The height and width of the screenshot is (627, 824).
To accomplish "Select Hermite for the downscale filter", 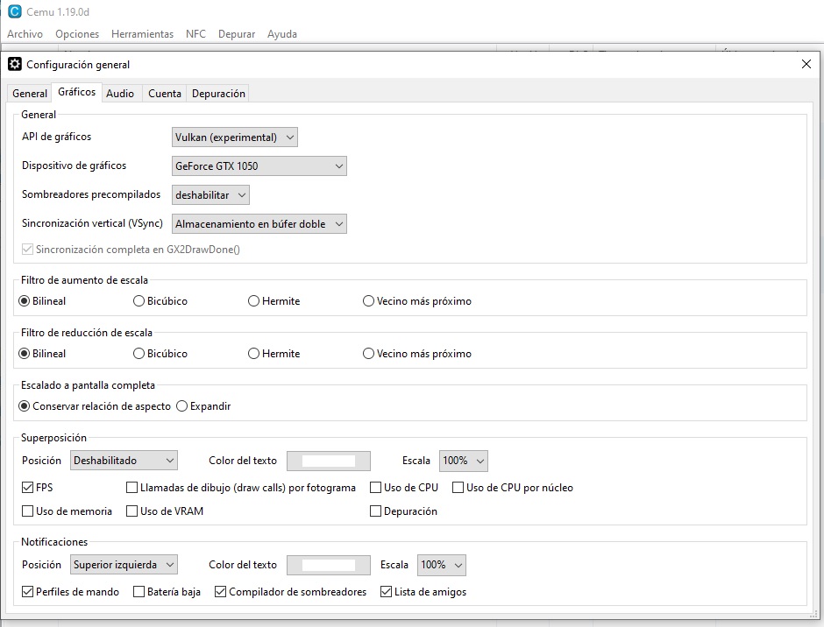I will tap(254, 354).
